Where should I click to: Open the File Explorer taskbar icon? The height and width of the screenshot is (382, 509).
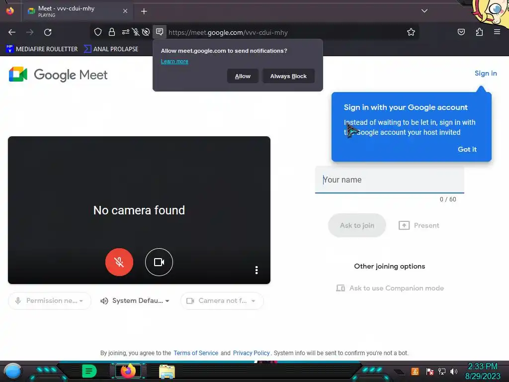coord(167,371)
